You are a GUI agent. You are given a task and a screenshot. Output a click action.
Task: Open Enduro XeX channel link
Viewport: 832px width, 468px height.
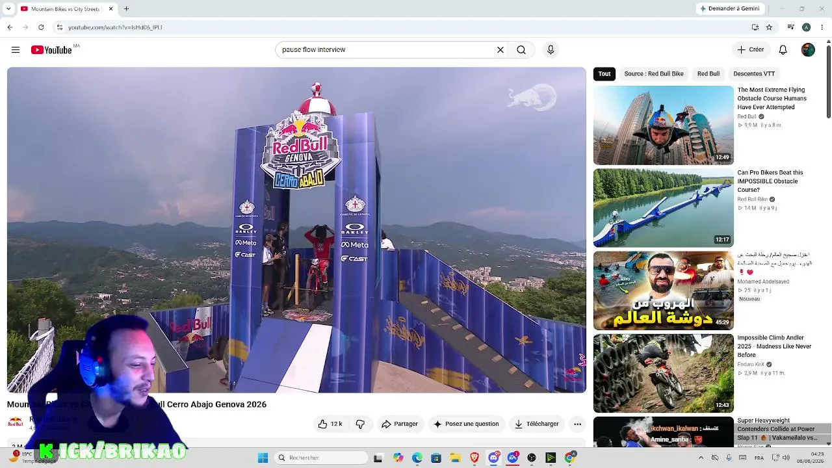point(750,365)
